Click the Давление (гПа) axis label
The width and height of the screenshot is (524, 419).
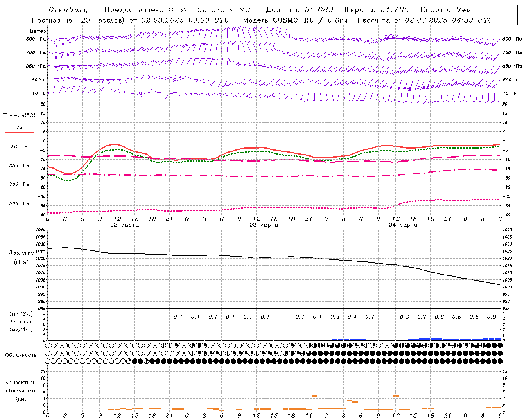21,257
